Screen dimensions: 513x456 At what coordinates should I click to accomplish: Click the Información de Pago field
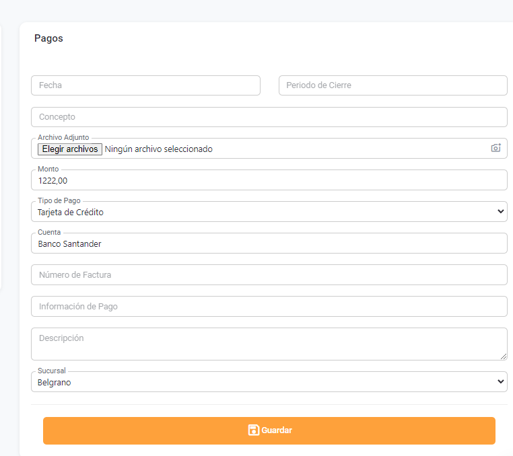point(269,306)
